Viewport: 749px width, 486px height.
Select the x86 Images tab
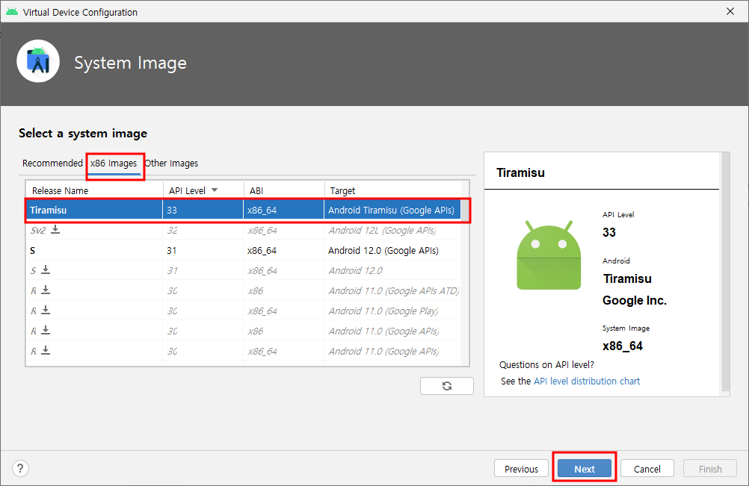pos(114,163)
